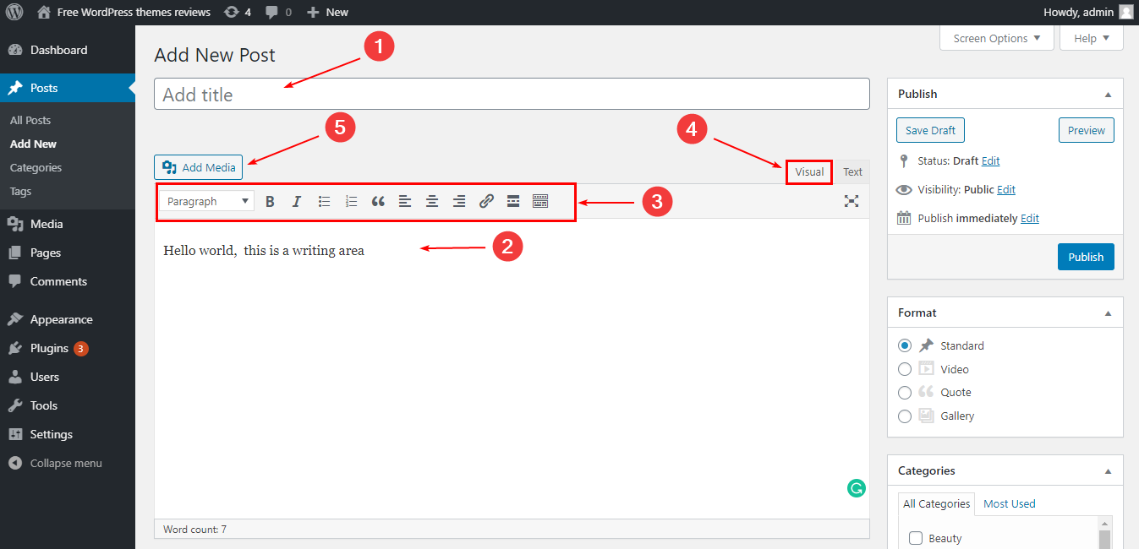Switch to All Categories tab
This screenshot has height=549, width=1139.
(x=936, y=503)
